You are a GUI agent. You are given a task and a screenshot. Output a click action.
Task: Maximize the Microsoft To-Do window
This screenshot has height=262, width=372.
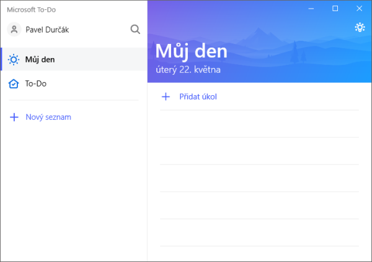coord(335,9)
